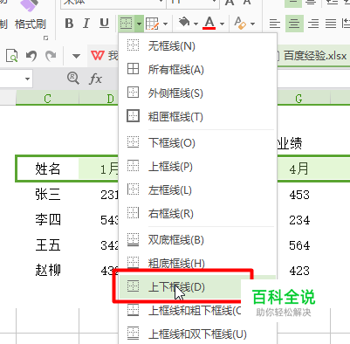Toggle underline formatting
This screenshot has width=350, height=344.
104,24
